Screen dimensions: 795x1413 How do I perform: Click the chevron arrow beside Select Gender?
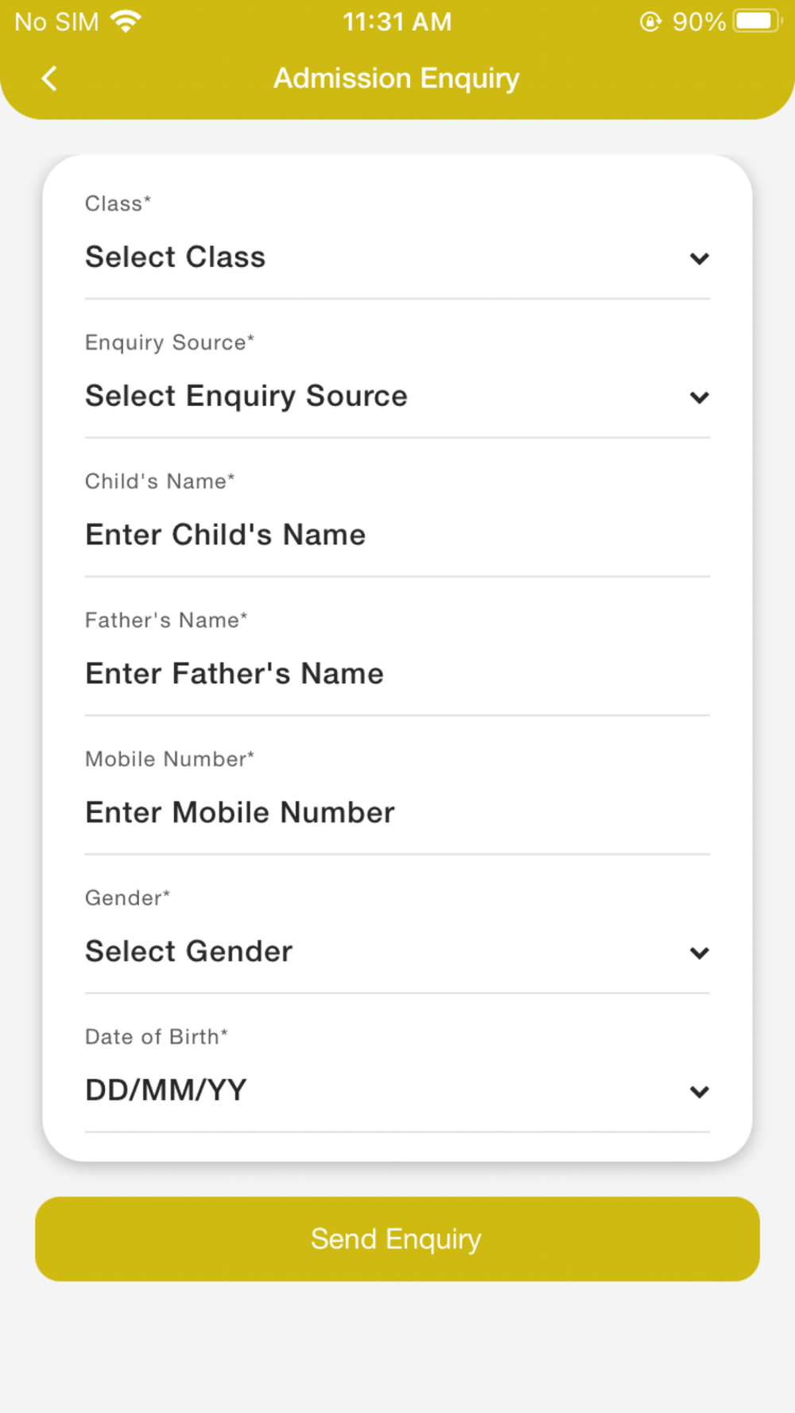coord(699,953)
